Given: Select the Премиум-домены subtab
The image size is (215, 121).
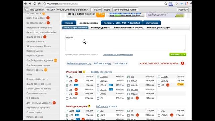Looking at the screenshot, I should [100, 28].
